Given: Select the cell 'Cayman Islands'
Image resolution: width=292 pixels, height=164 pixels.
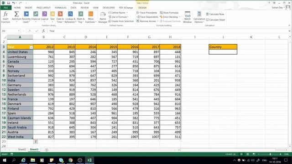Looking at the screenshot, I should point(20,118).
